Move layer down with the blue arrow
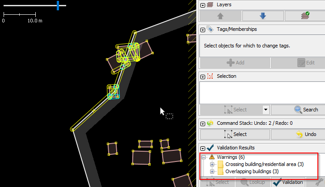The image size is (325, 187). (x=262, y=16)
